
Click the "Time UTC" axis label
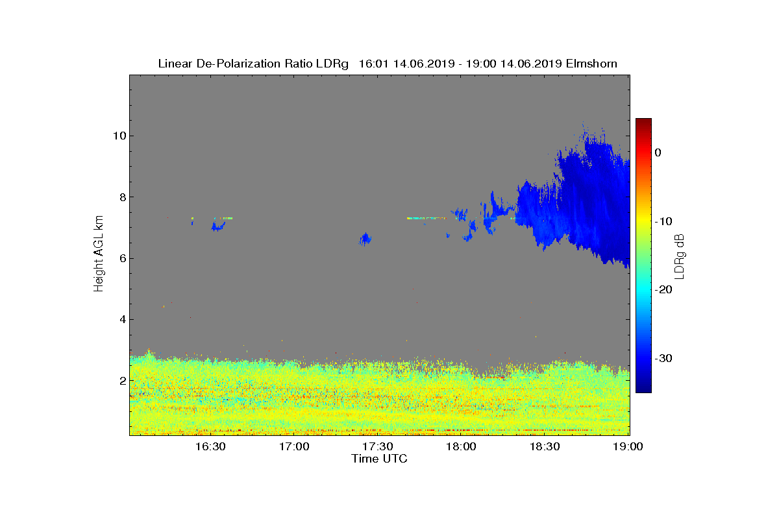point(380,459)
